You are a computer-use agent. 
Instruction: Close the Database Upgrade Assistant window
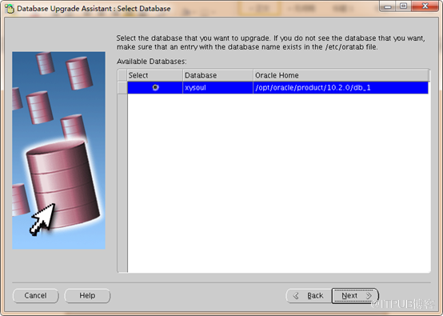click(425, 6)
